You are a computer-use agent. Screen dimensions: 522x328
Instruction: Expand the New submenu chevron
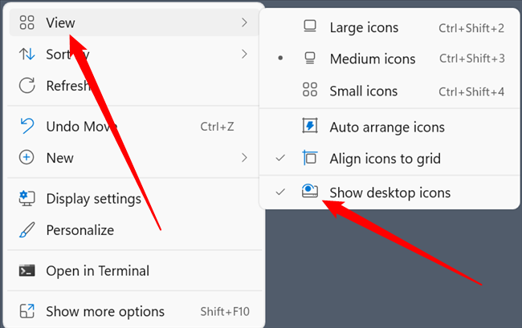244,157
